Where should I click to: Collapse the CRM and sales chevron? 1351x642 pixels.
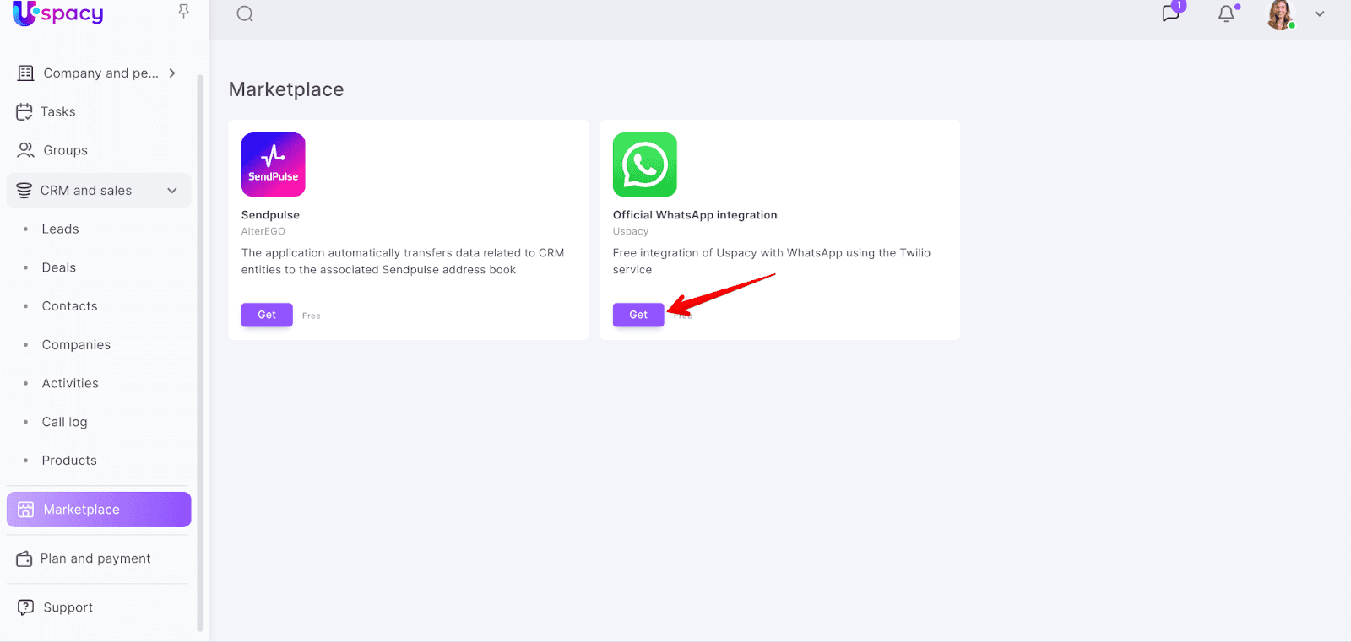tap(172, 191)
